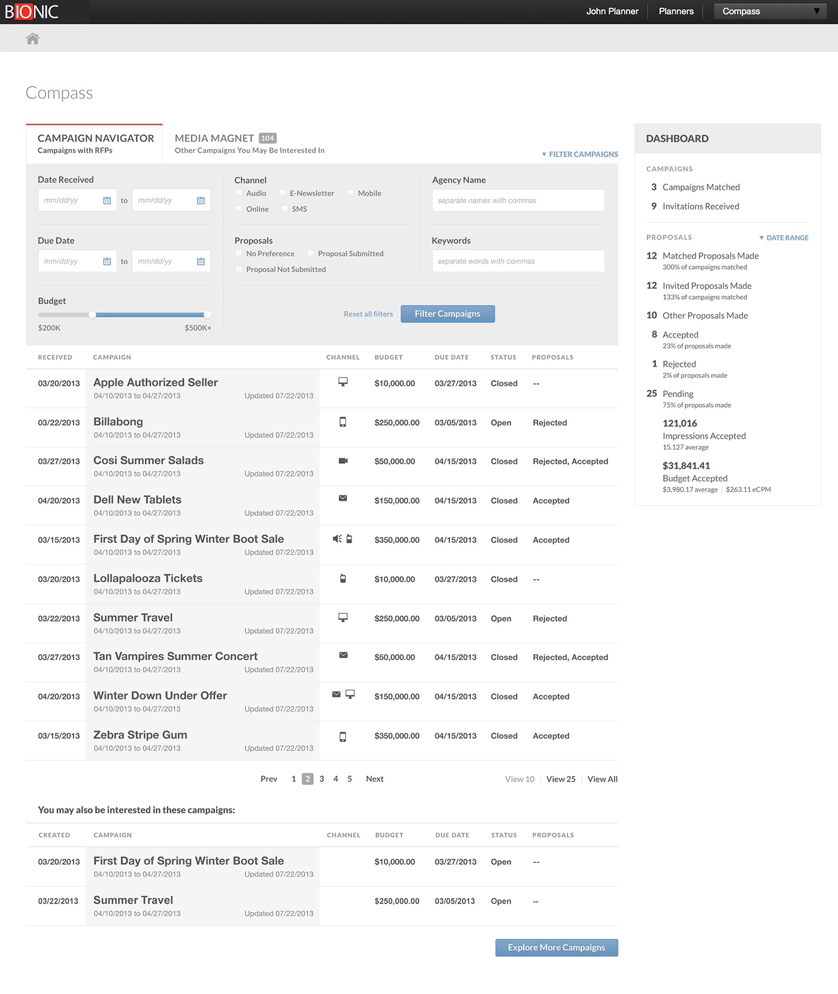Click the mobile channel icon in Billabong row
This screenshot has width=838, height=994.
343,422
